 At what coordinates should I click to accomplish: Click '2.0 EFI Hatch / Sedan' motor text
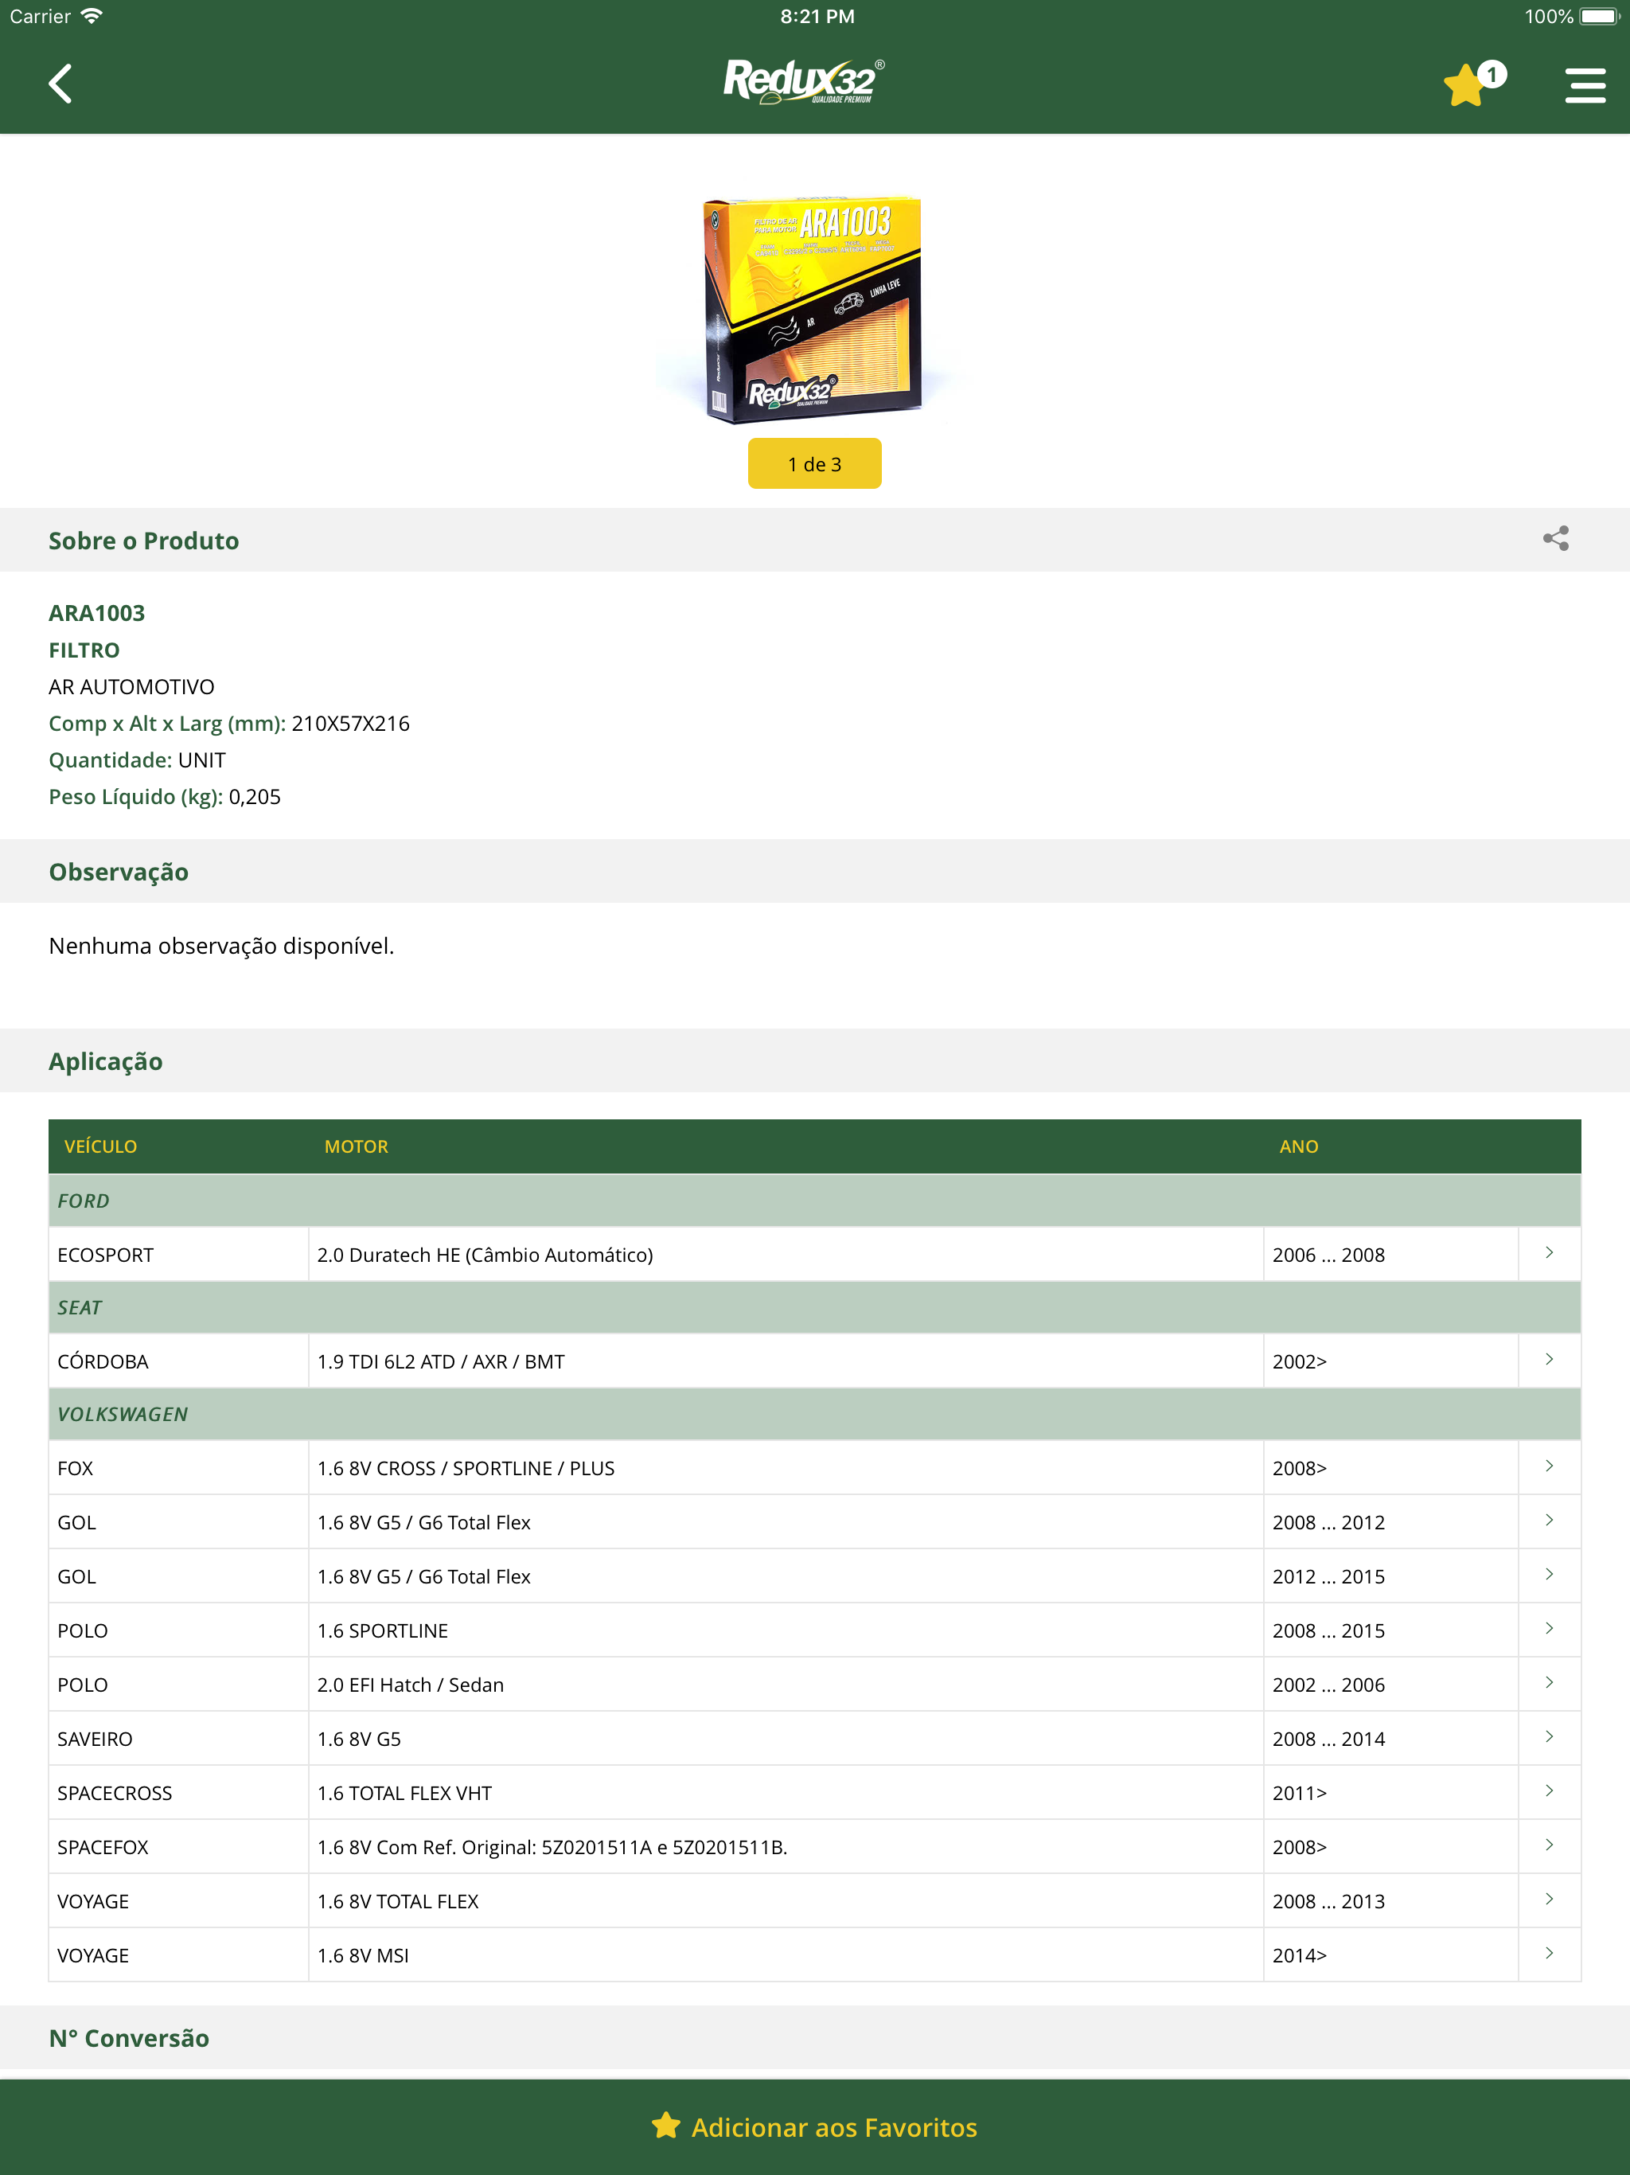(x=410, y=1685)
